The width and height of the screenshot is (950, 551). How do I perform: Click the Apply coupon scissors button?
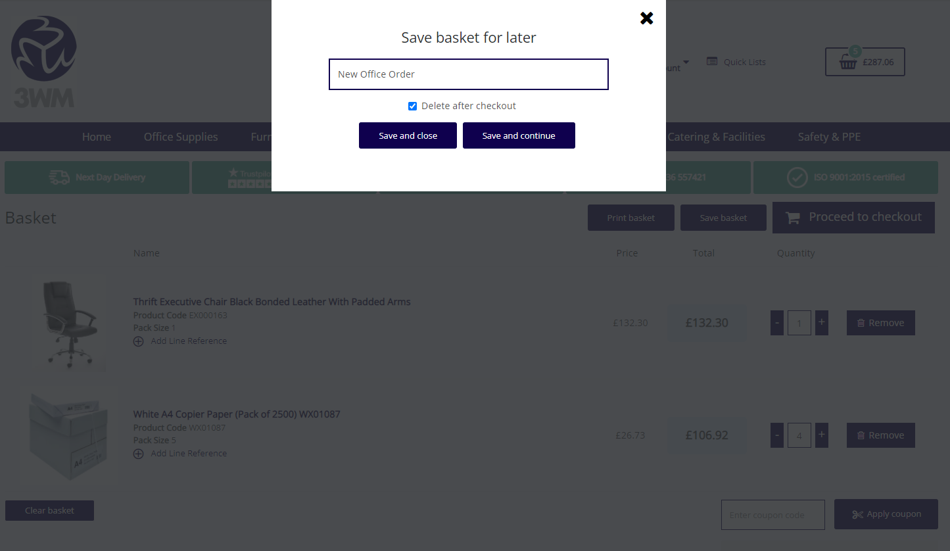point(886,514)
